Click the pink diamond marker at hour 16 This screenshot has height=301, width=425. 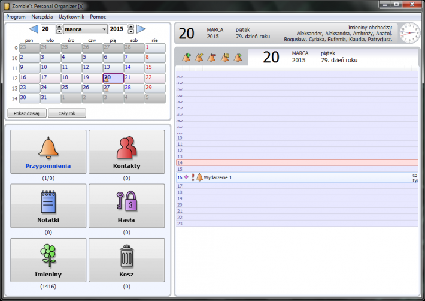pyautogui.click(x=186, y=177)
